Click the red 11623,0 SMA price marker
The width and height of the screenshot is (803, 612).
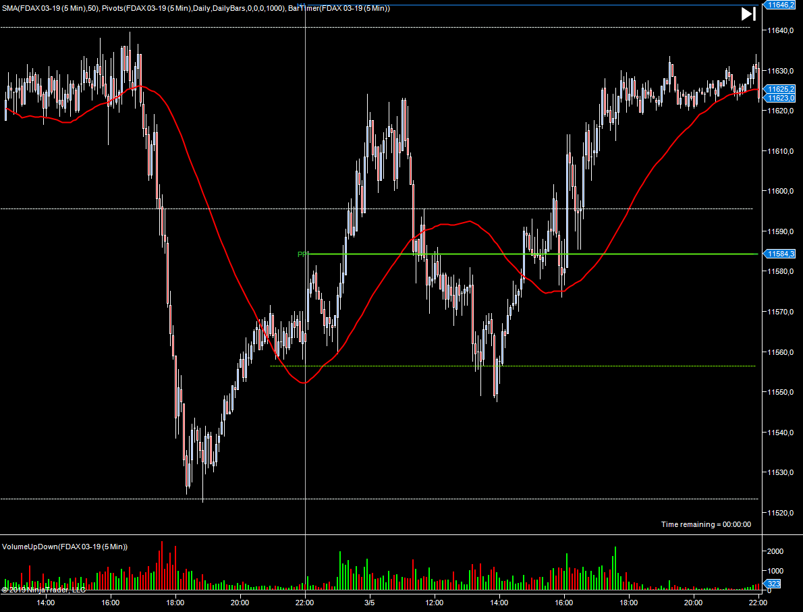(781, 98)
